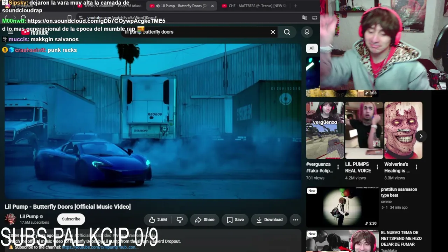Follow the youtube.com/c/lilpump link in the description

click(x=100, y=247)
